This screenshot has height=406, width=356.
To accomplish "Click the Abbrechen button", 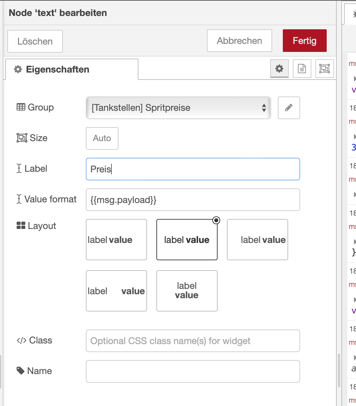I will coord(239,41).
